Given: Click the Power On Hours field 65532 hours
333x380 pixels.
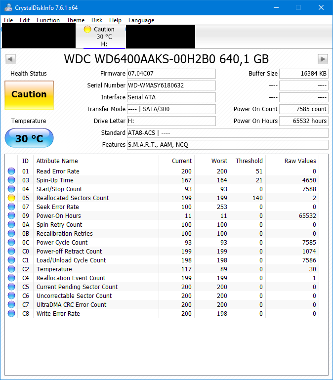Looking at the screenshot, I should [304, 121].
